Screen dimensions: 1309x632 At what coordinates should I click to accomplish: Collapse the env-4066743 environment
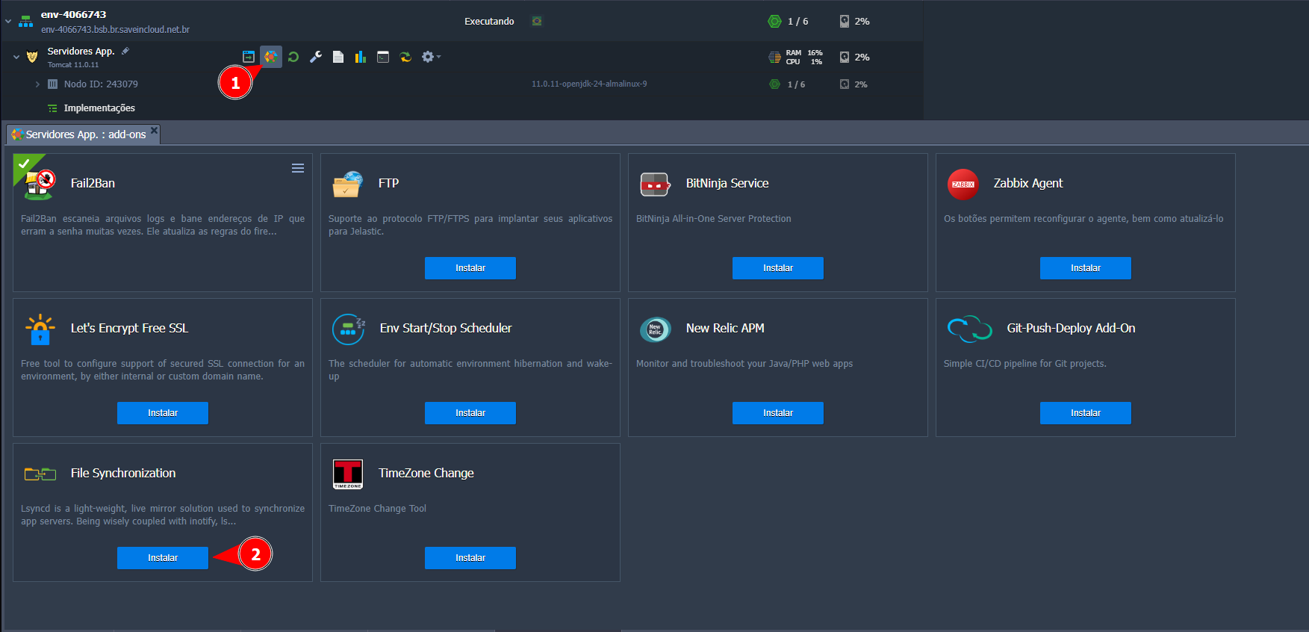click(x=8, y=22)
